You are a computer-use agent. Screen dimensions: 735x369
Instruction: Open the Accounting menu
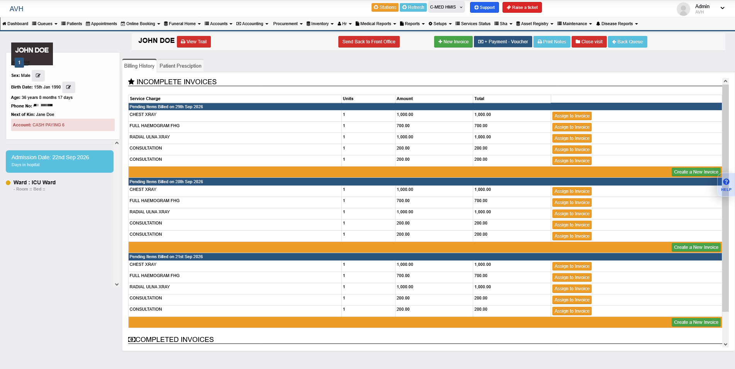coord(252,24)
